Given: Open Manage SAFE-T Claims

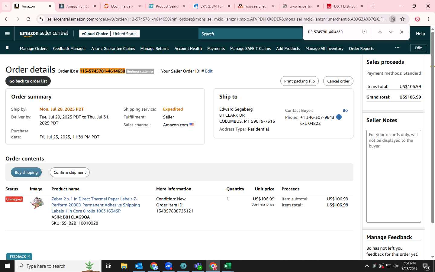Looking at the screenshot, I should pyautogui.click(x=250, y=48).
